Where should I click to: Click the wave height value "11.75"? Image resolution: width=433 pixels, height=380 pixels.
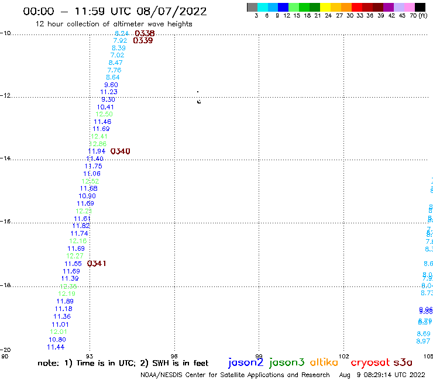[x=94, y=166]
